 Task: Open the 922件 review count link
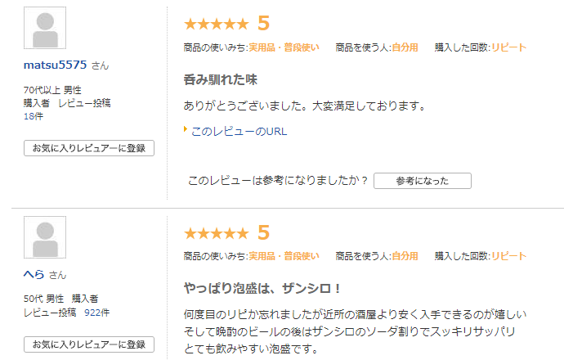[96, 313]
